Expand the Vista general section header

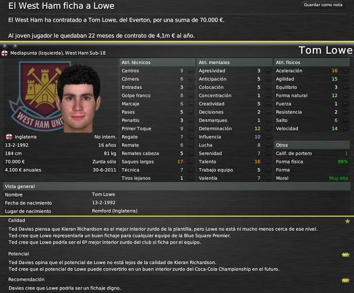177,187
